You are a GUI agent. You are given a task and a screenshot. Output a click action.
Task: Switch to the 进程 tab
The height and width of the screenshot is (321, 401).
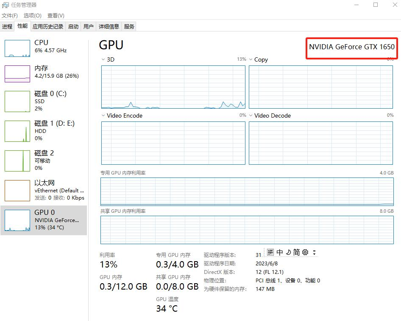pyautogui.click(x=7, y=26)
